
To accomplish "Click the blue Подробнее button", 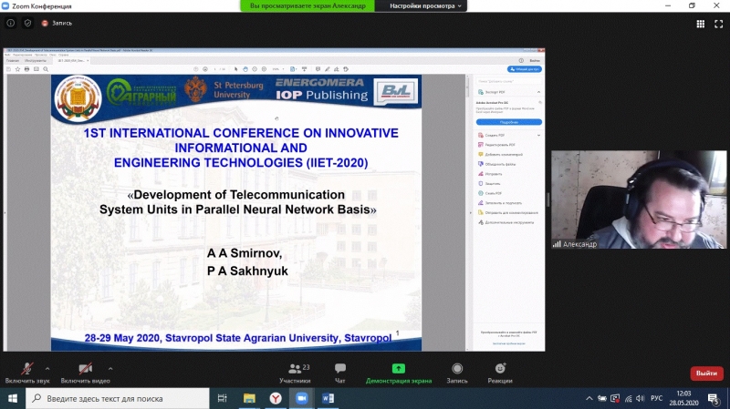I will pyautogui.click(x=509, y=122).
